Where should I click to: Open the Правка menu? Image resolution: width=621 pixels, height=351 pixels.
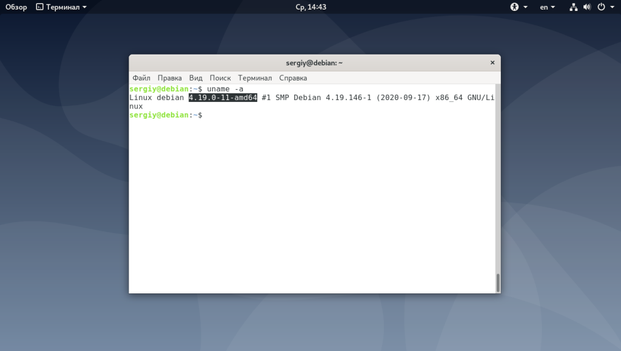[x=170, y=78]
